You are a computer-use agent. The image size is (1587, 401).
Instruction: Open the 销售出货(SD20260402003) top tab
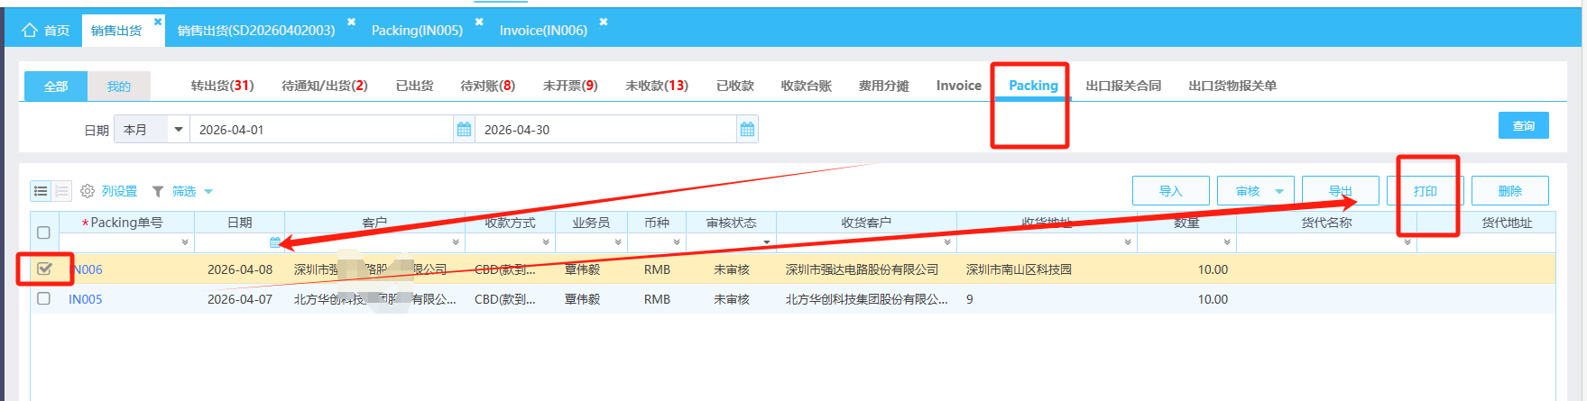coord(256,31)
